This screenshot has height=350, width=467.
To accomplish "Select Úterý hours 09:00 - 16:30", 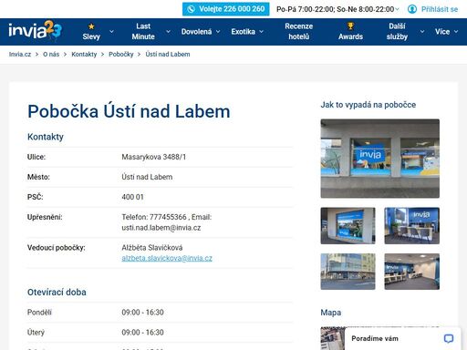I will (142, 333).
